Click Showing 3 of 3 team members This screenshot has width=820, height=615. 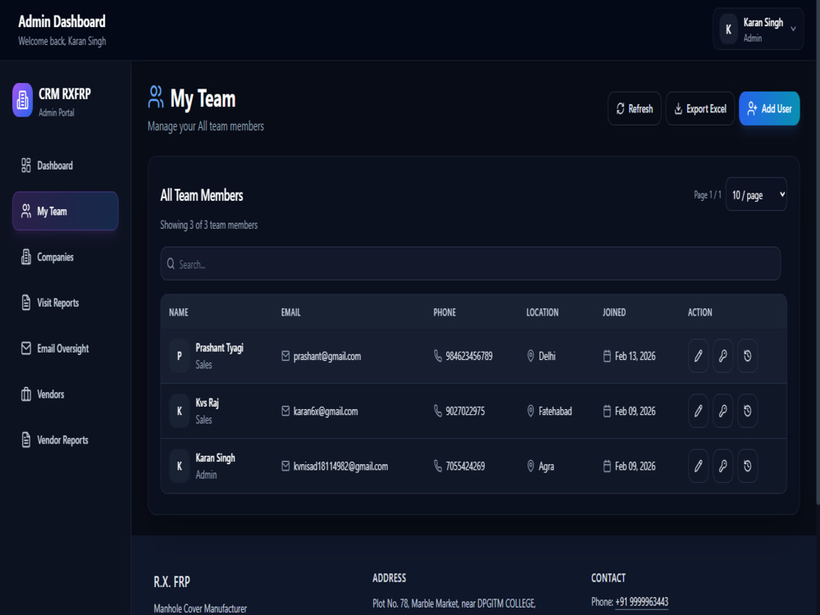[x=208, y=225]
